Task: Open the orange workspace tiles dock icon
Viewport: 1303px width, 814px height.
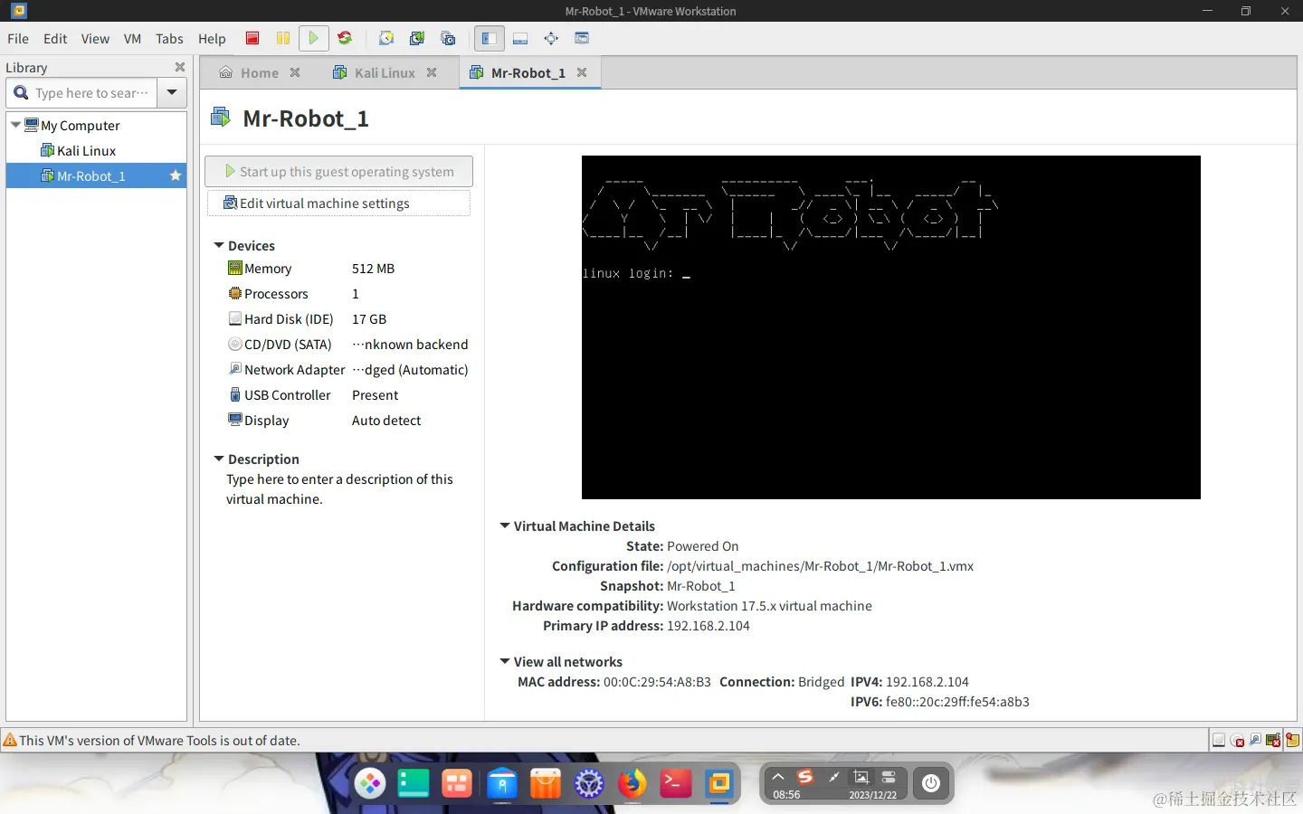Action: point(457,783)
